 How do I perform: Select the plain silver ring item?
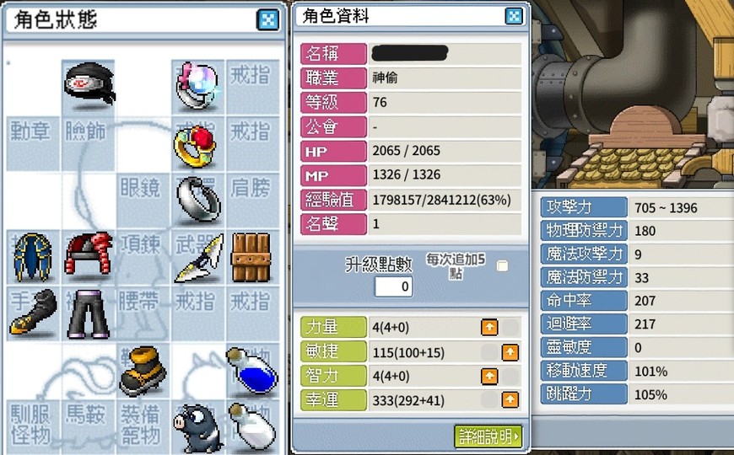198,200
